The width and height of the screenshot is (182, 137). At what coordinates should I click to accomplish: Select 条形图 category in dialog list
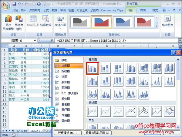coord(69,82)
